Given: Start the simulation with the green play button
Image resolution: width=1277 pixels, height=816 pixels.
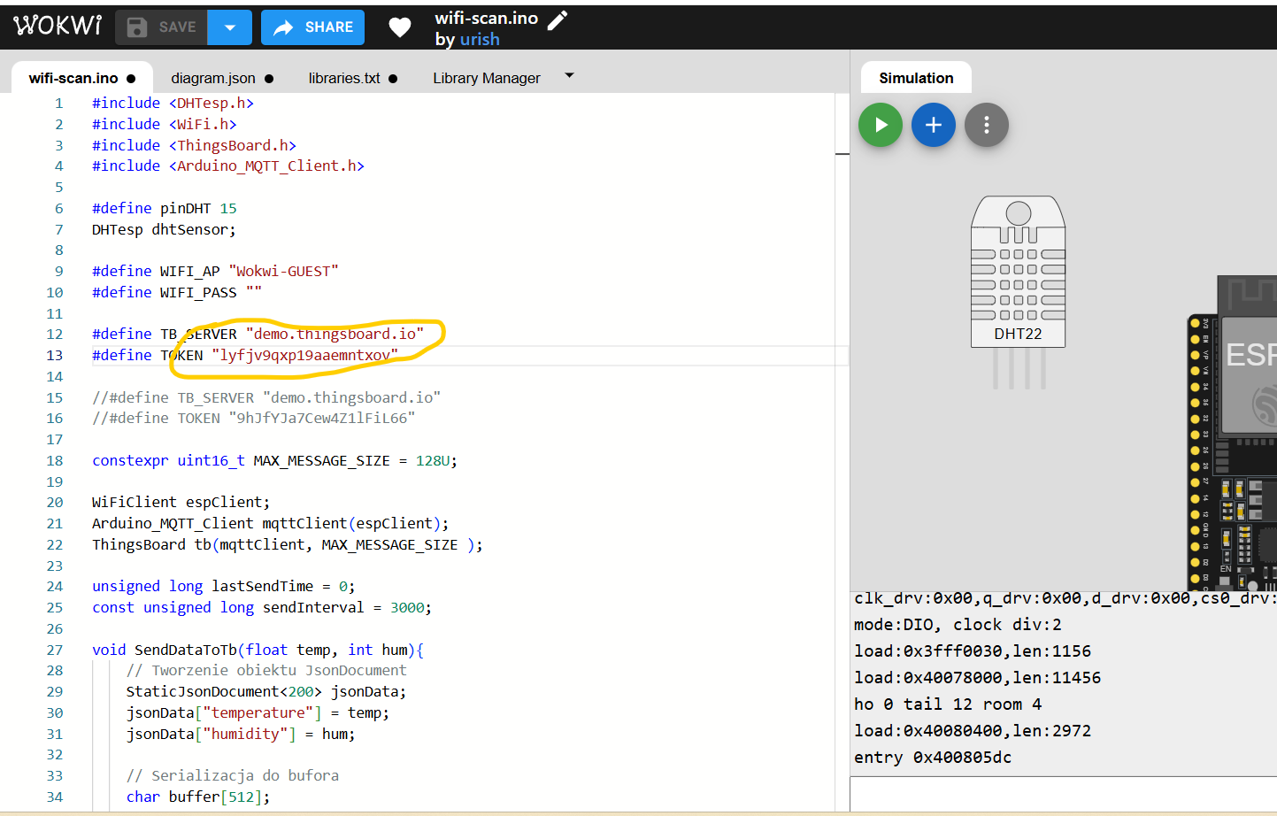Looking at the screenshot, I should click(x=881, y=125).
